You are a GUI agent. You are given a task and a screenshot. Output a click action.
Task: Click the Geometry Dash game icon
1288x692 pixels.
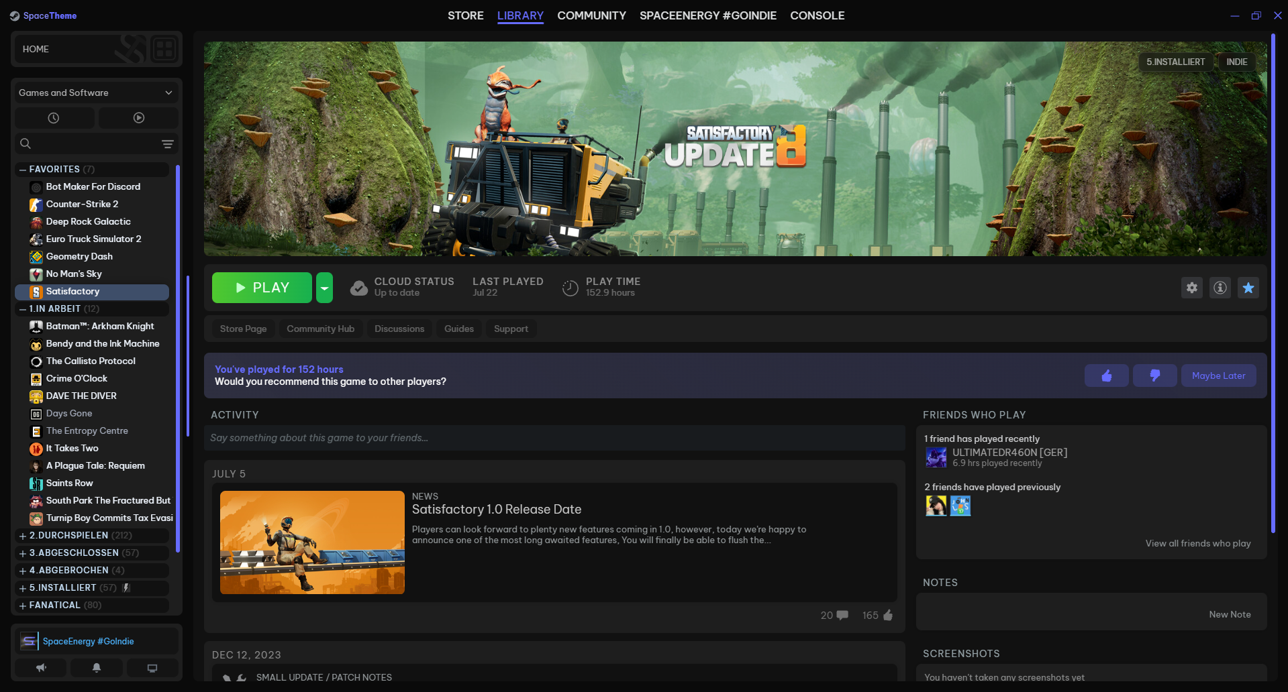(x=36, y=257)
